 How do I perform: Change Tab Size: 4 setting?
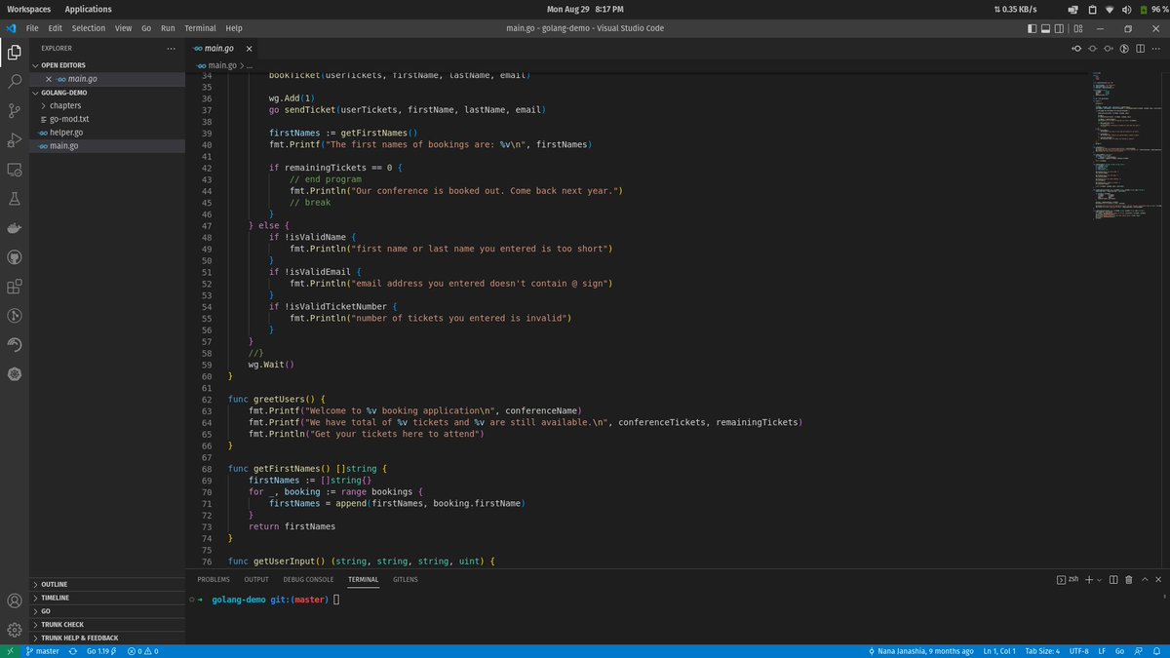(1044, 650)
